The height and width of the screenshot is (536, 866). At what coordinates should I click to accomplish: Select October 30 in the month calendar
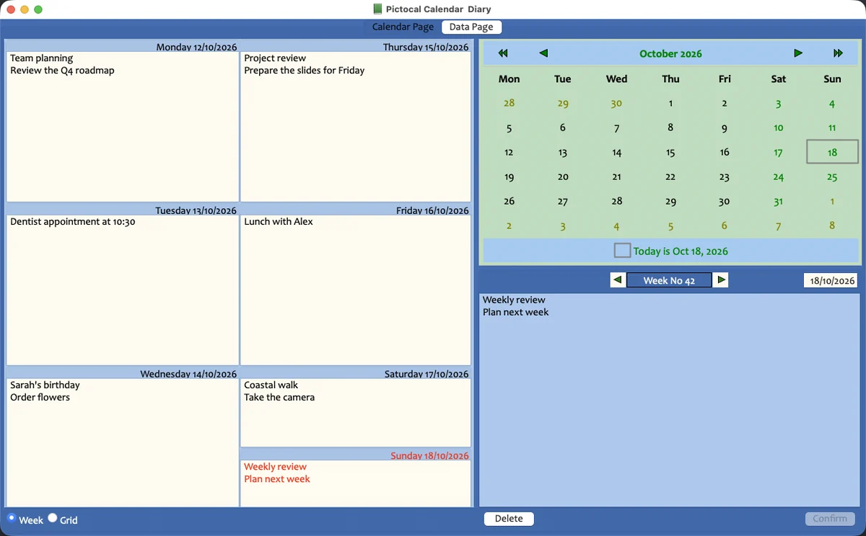pos(725,202)
